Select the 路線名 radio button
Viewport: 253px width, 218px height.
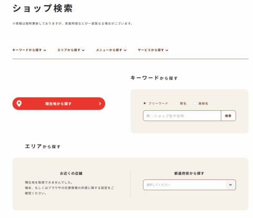(194, 103)
